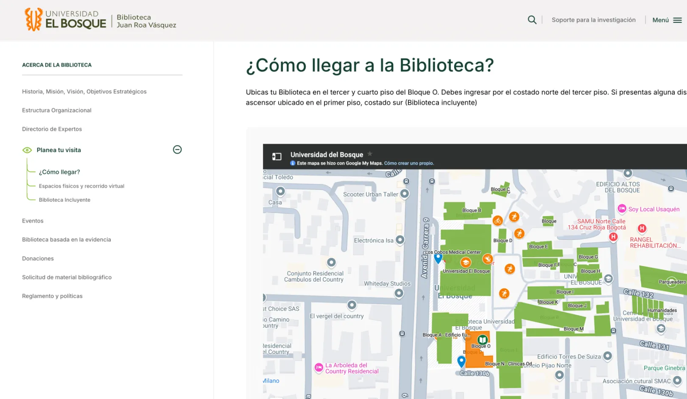Click the blue location pin near Calle 130b

pos(461,362)
